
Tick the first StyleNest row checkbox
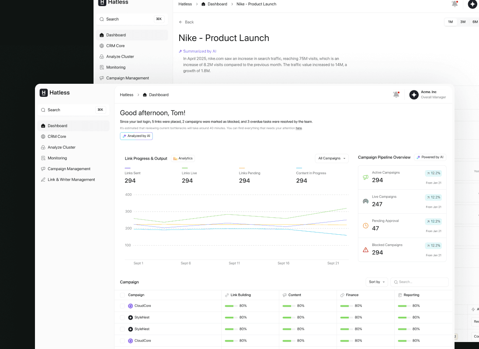click(122, 318)
